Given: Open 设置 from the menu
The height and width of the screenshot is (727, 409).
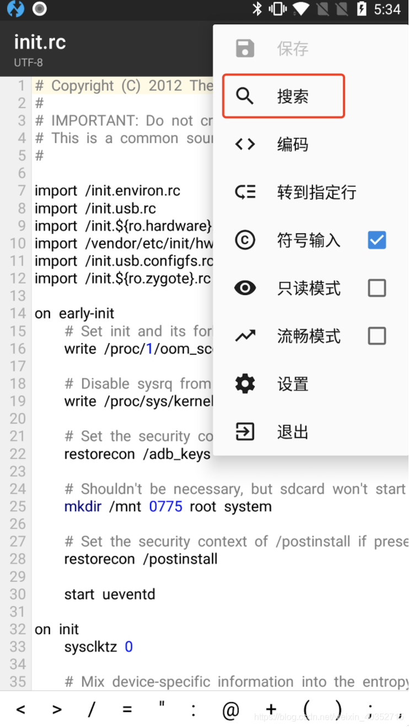Looking at the screenshot, I should pos(311,384).
